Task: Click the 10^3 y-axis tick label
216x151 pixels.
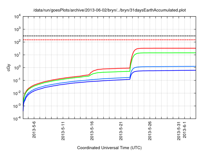Action: 17,29
